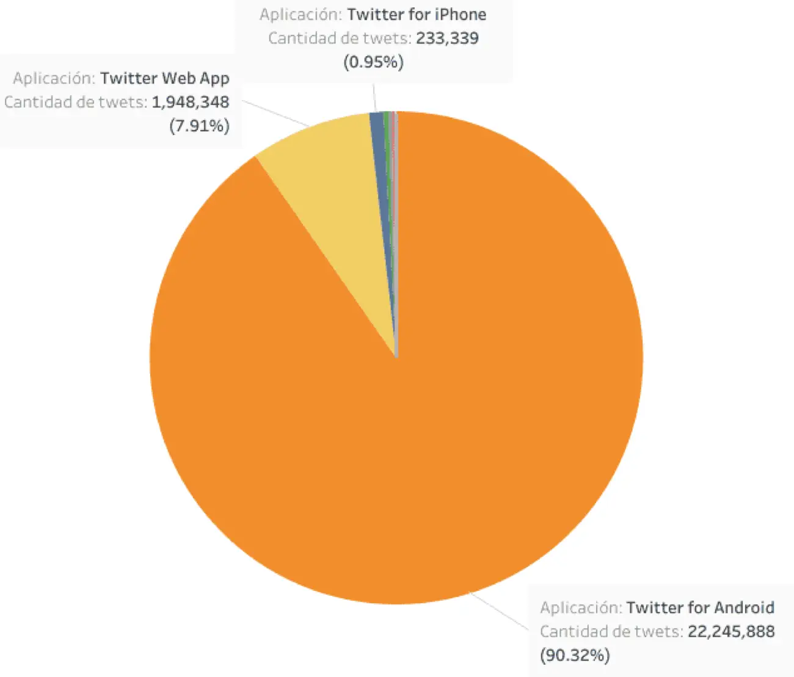Click 'Cantidad de twets:' in the Android label
Screen dimensions: 794x677
pos(611,631)
